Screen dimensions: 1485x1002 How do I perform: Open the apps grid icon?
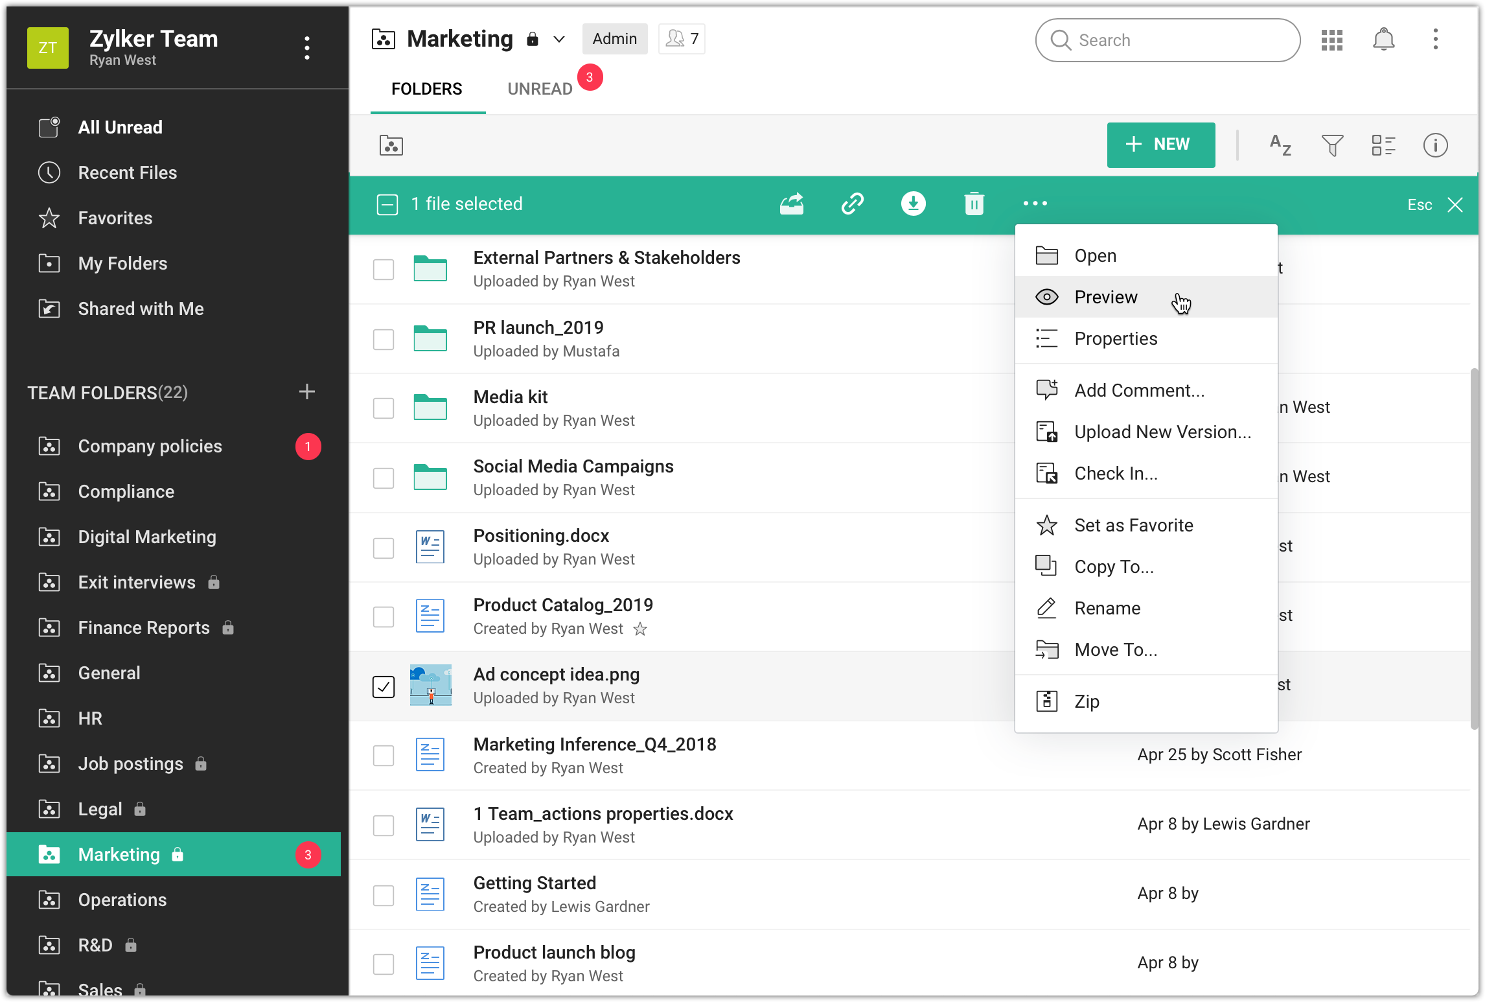[x=1332, y=40]
